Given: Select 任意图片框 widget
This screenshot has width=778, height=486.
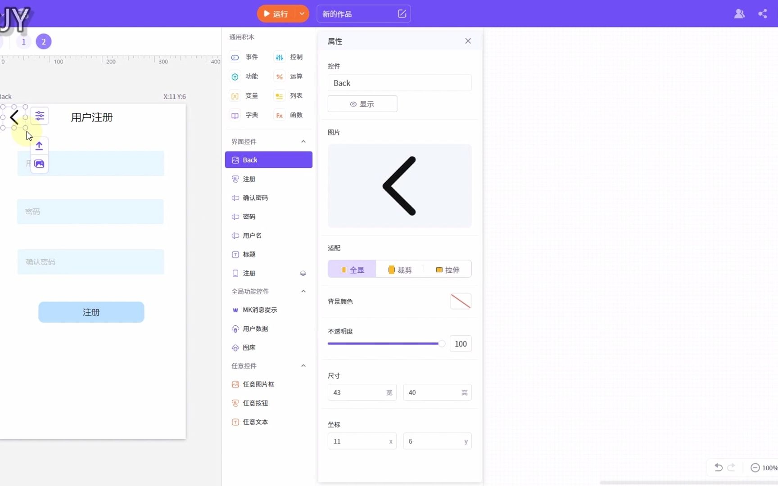Looking at the screenshot, I should pyautogui.click(x=269, y=384).
